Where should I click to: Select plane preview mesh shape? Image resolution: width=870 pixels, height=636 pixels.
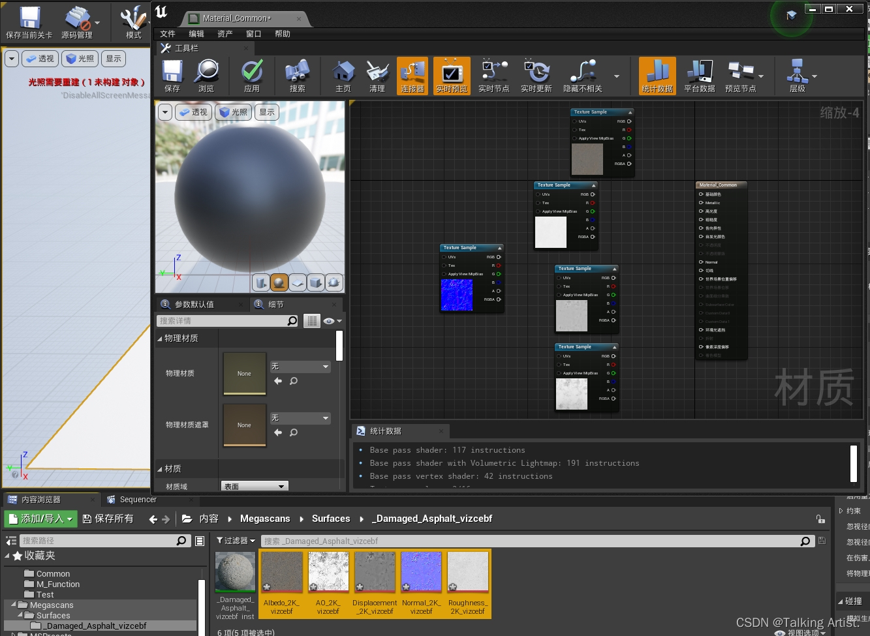(298, 282)
